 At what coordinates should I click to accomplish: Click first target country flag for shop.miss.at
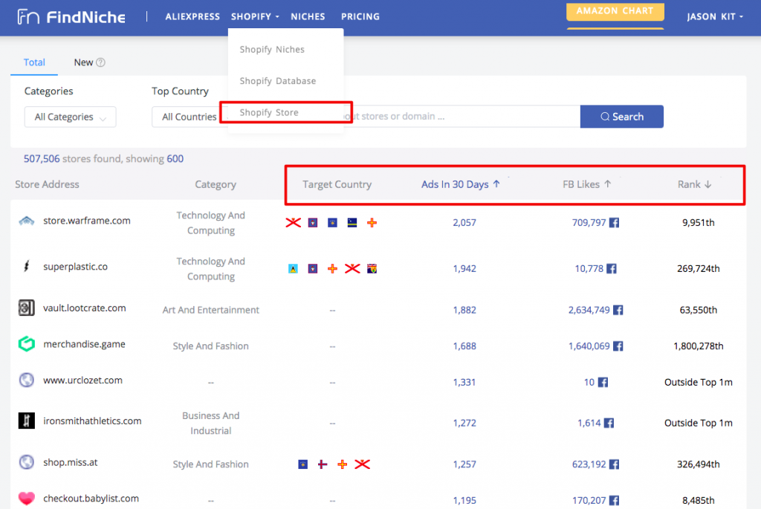tap(303, 464)
